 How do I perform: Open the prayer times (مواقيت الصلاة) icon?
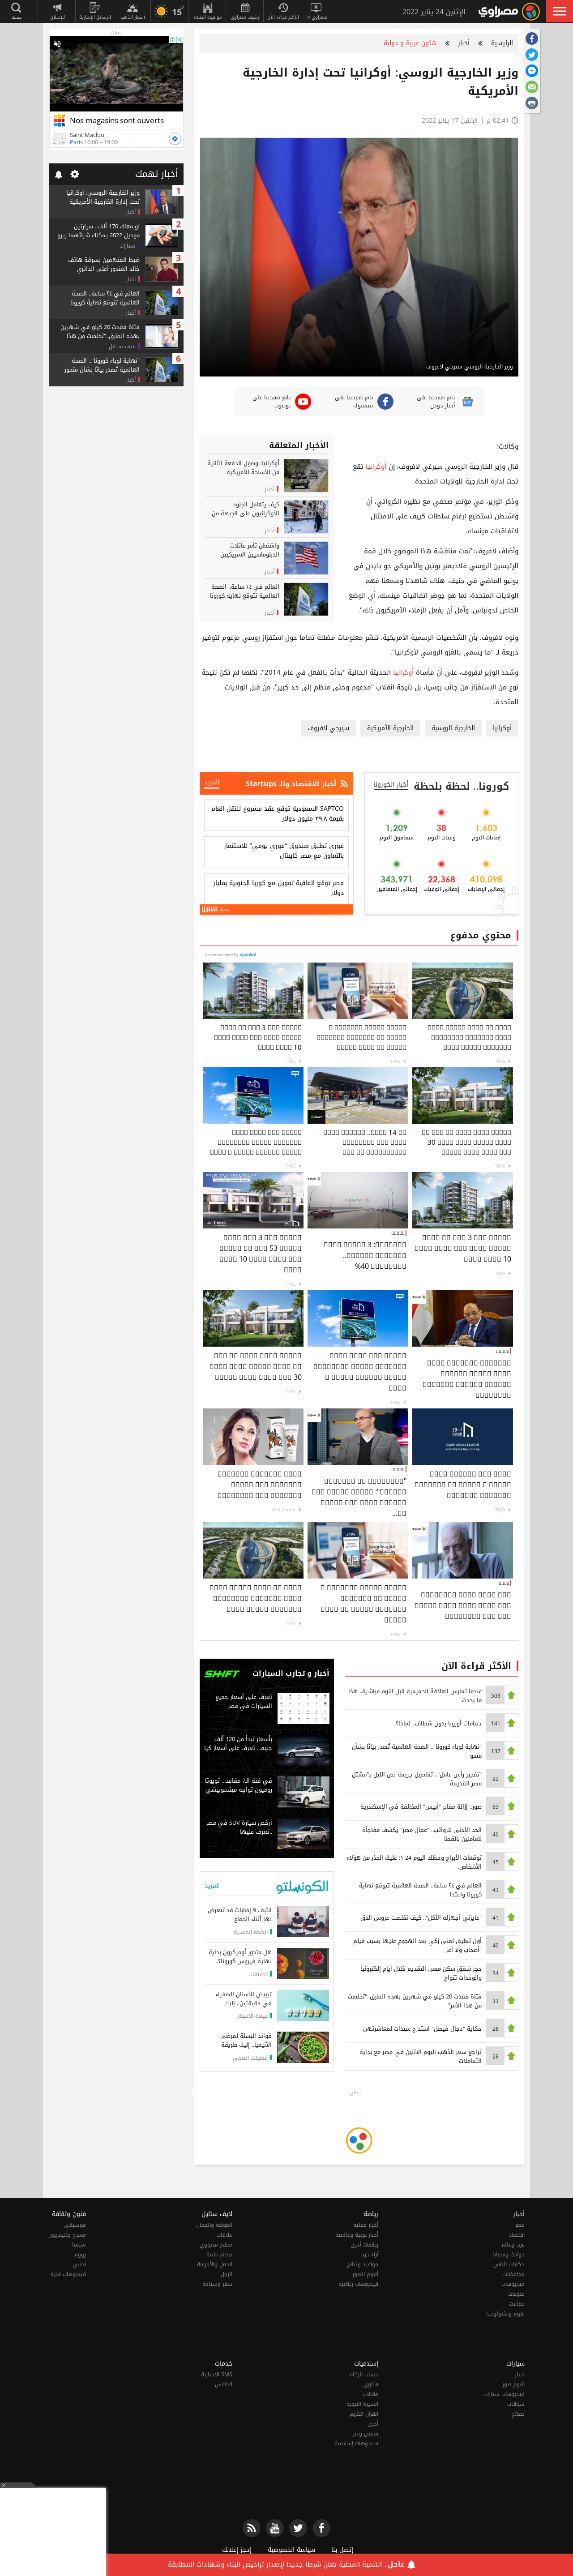(x=208, y=11)
